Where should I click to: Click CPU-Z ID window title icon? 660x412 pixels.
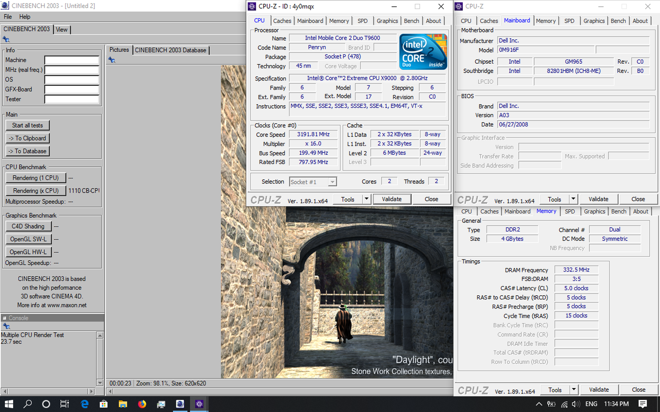(252, 6)
